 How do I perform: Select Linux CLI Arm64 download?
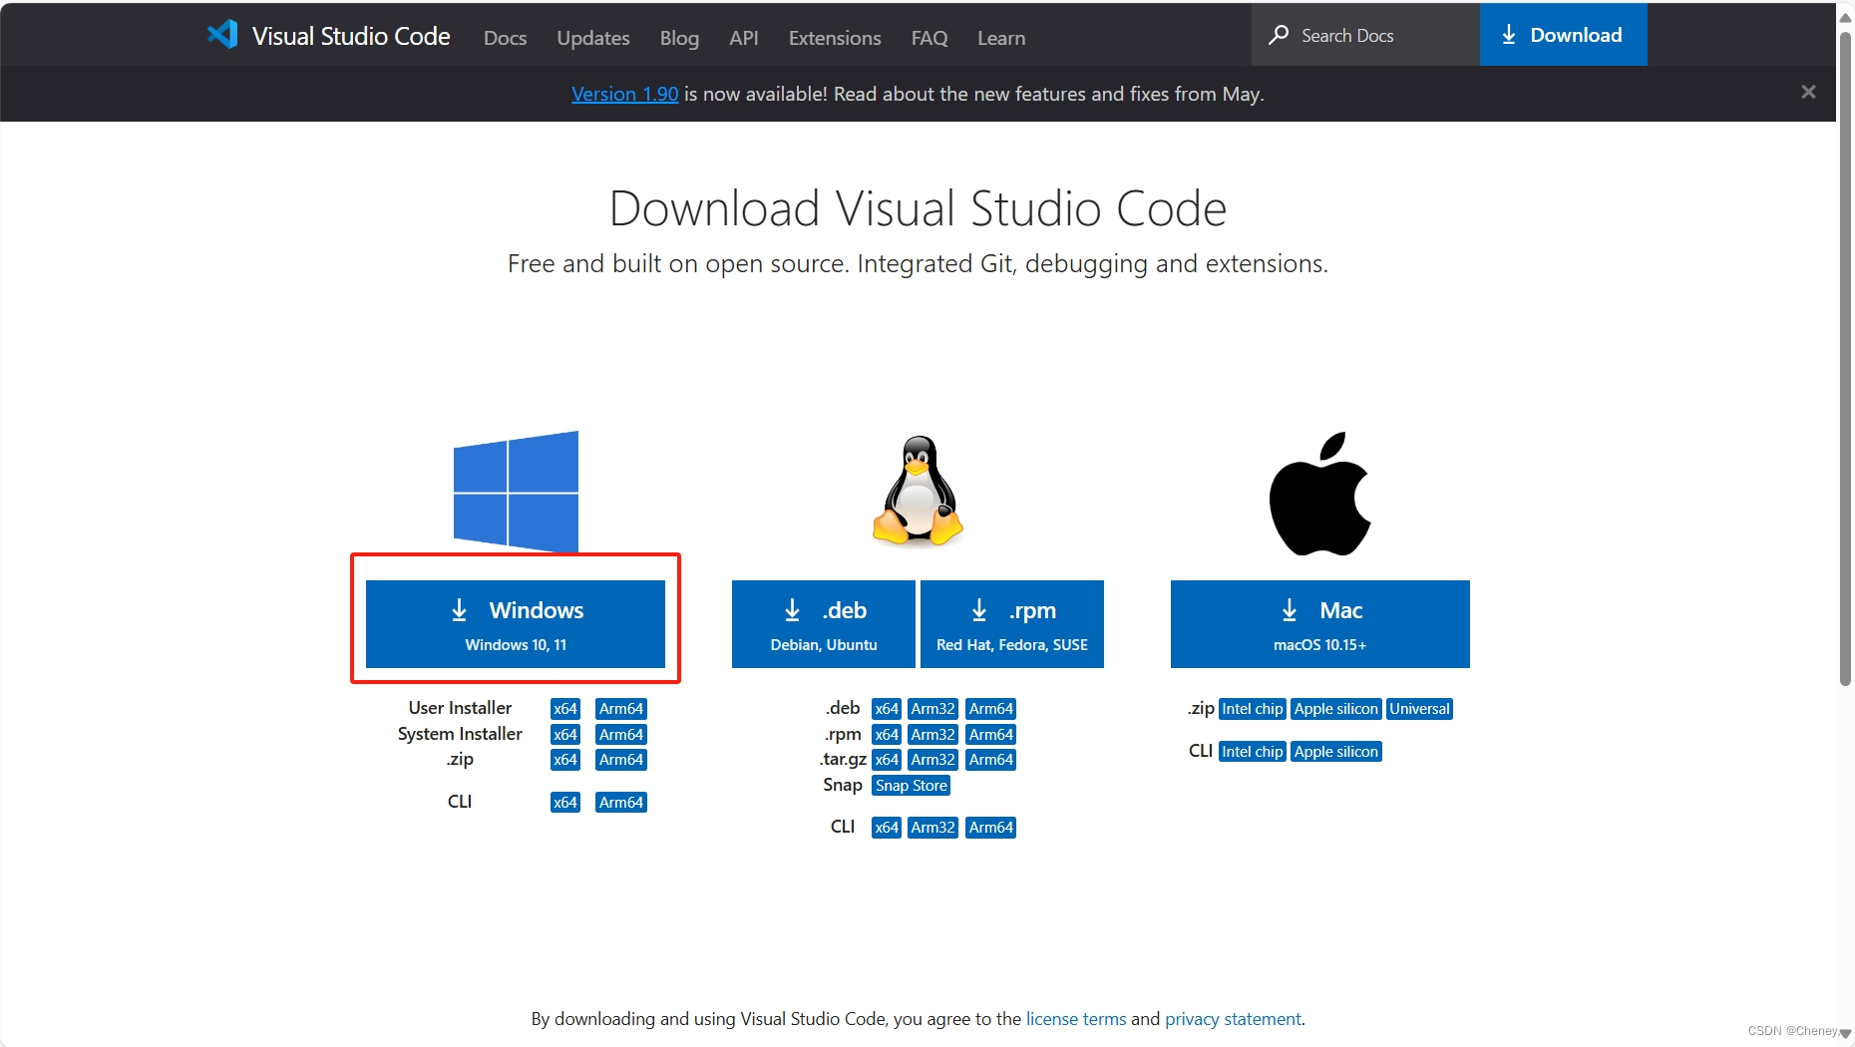991,828
